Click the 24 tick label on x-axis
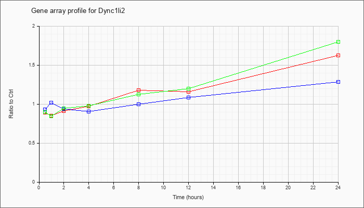 (x=338, y=187)
